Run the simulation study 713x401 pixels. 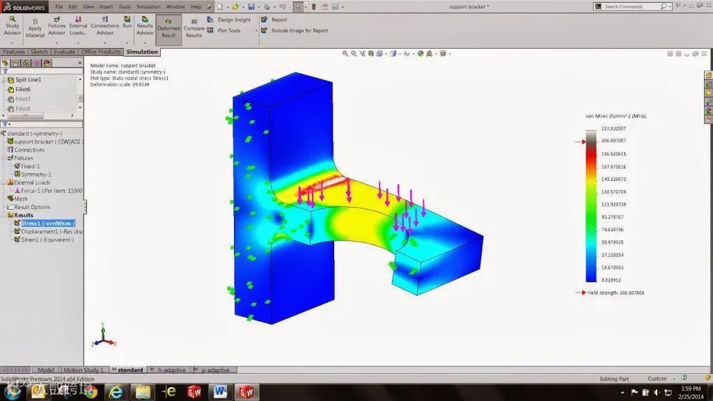[x=127, y=22]
